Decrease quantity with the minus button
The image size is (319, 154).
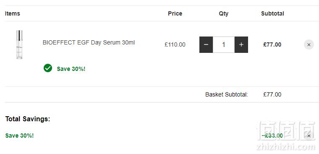coord(206,44)
